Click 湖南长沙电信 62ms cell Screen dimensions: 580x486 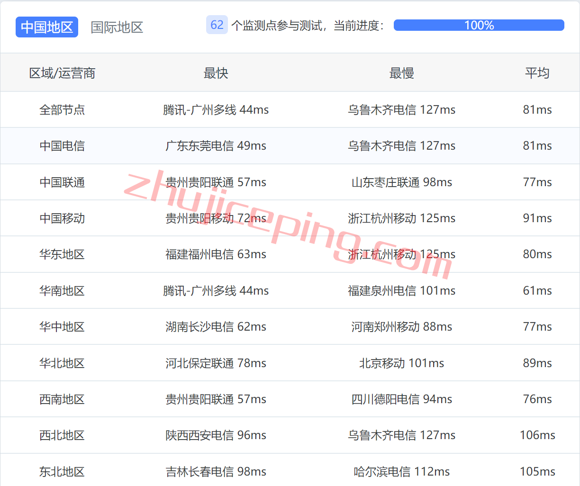tap(216, 327)
